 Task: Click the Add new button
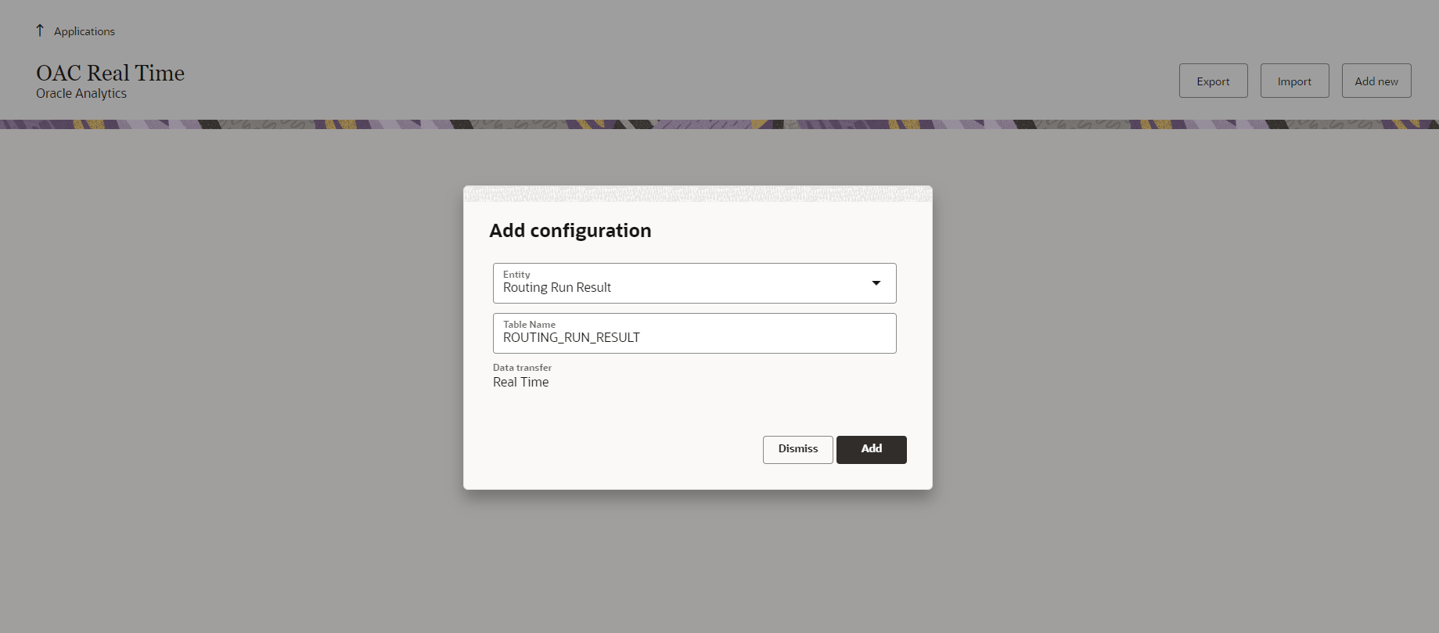(1376, 81)
